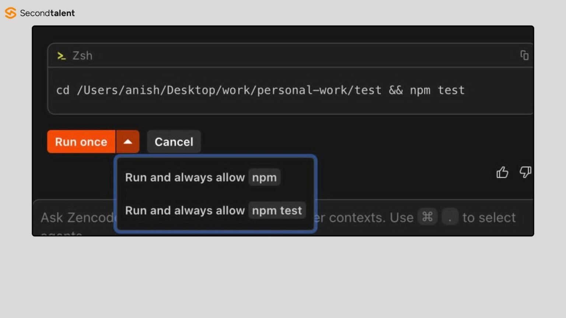Toggle thumbs down feedback on the response
The width and height of the screenshot is (566, 318).
(525, 172)
